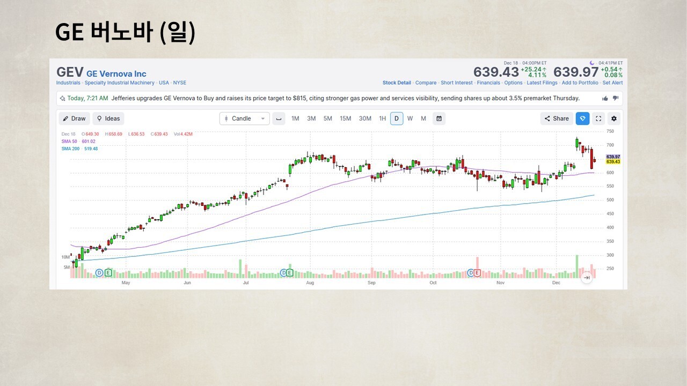Open the Financials link
The height and width of the screenshot is (386, 687).
tap(488, 83)
